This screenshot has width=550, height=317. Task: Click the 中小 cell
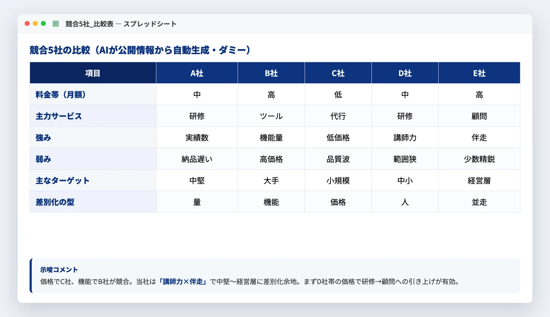coord(405,180)
